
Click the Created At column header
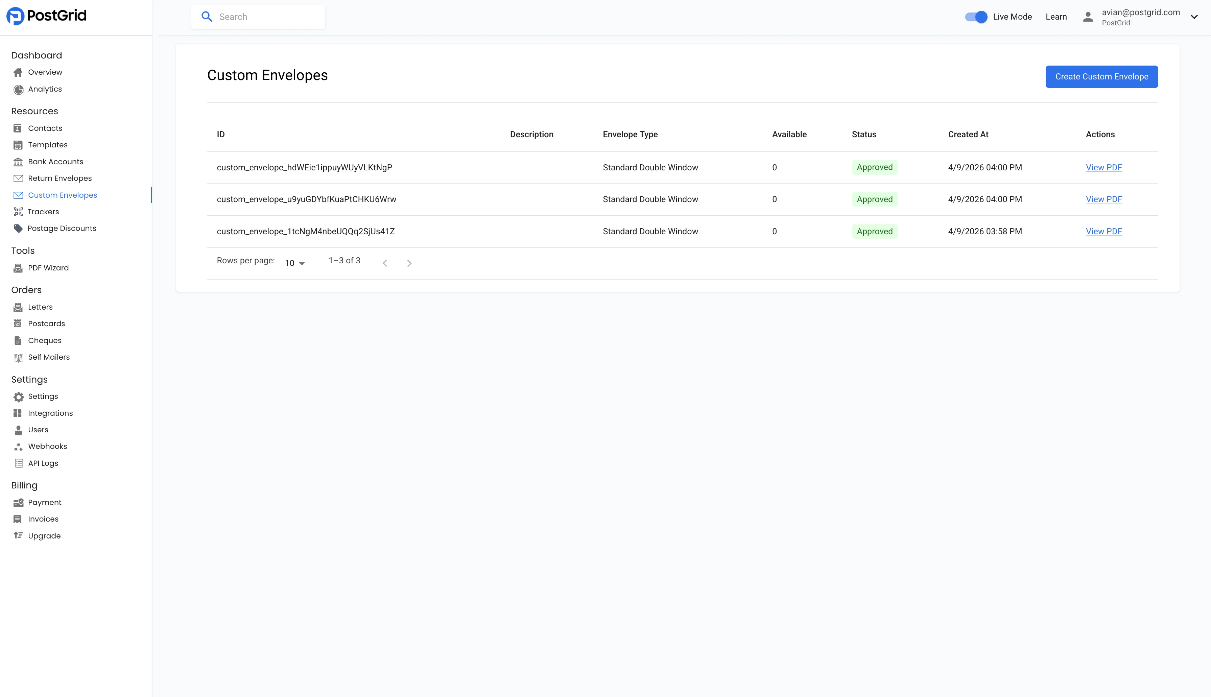click(968, 135)
